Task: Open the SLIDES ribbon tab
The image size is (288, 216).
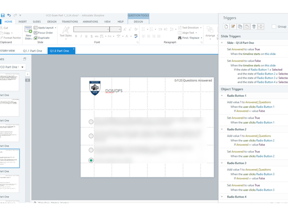Action: coord(37,22)
